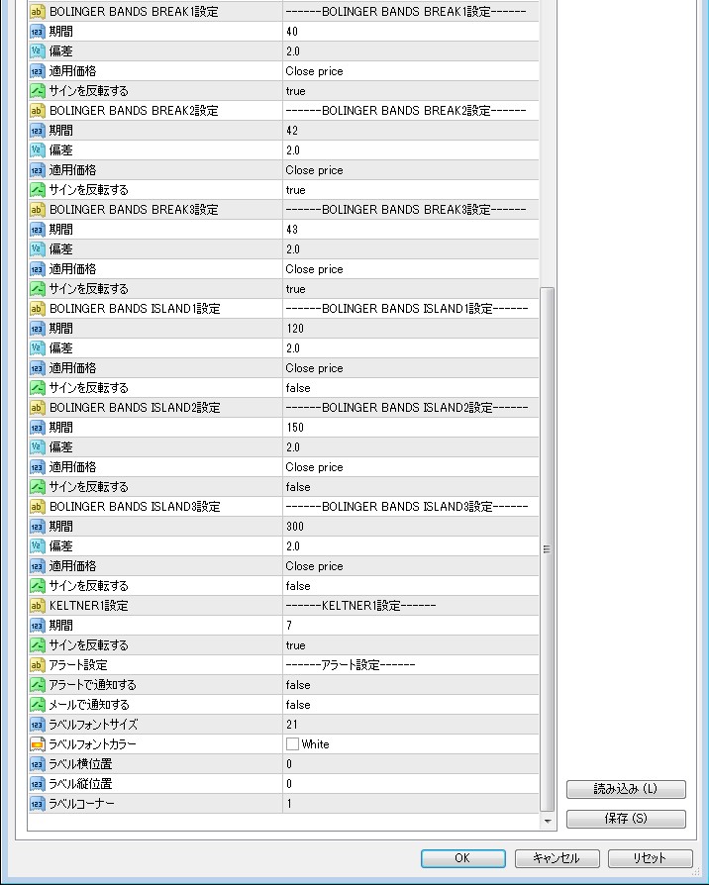The width and height of the screenshot is (709, 885).
Task: Select 'Close price' value under ISLAND3 section
Action: (x=315, y=566)
